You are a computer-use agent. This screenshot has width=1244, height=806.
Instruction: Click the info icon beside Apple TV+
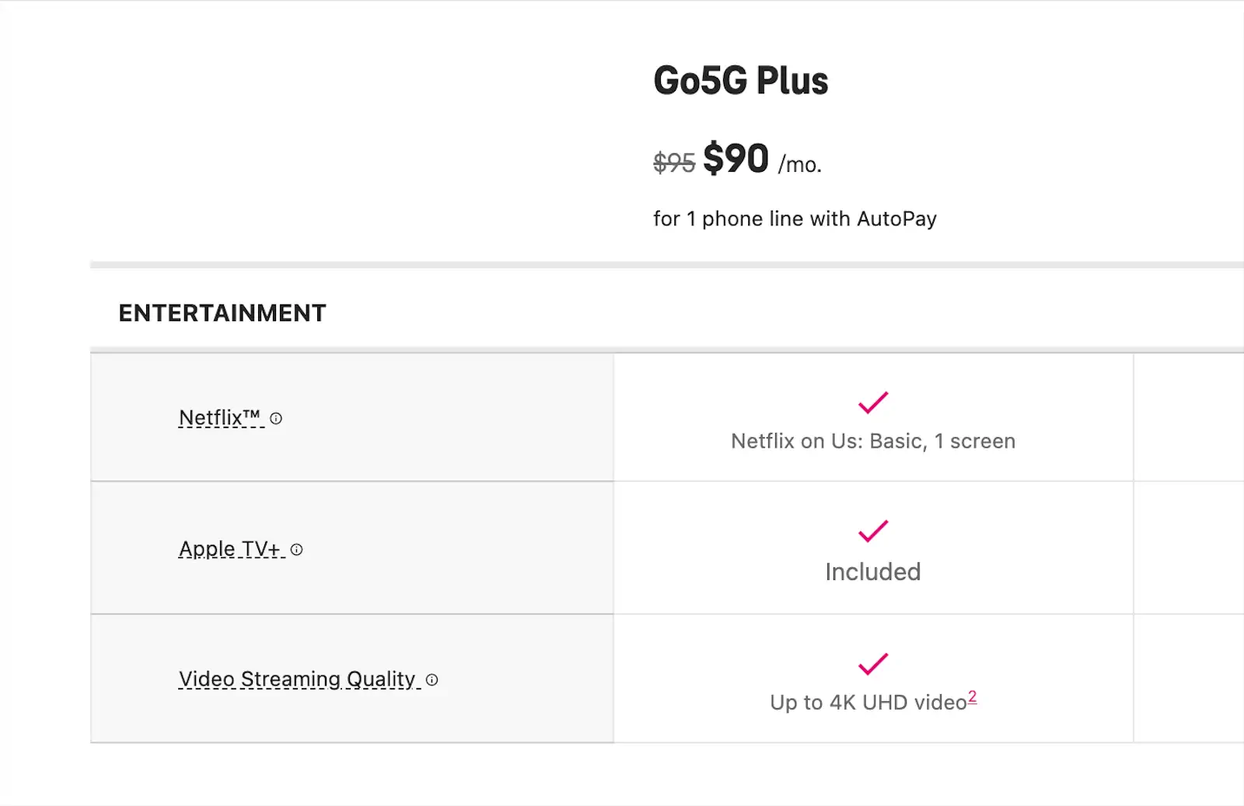pos(296,550)
